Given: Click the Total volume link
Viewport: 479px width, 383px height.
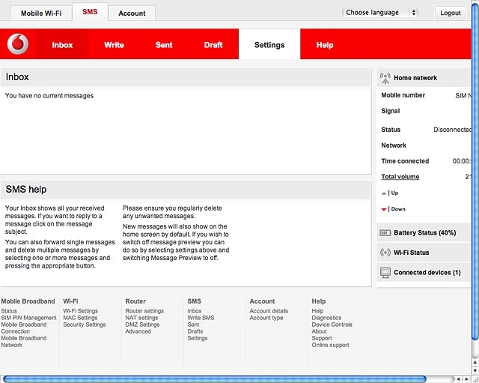Looking at the screenshot, I should (400, 177).
